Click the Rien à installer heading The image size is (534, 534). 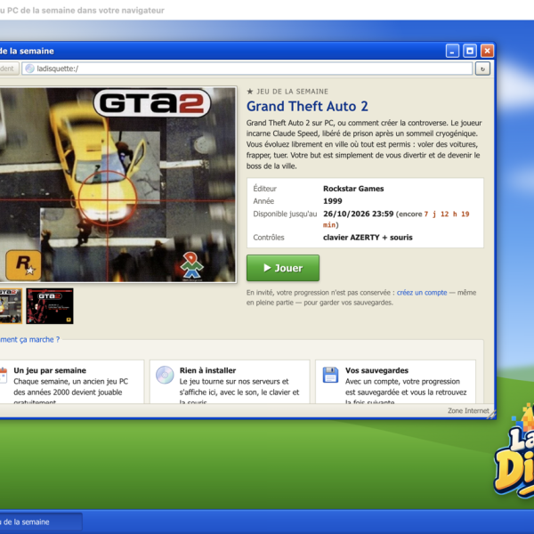(x=207, y=370)
